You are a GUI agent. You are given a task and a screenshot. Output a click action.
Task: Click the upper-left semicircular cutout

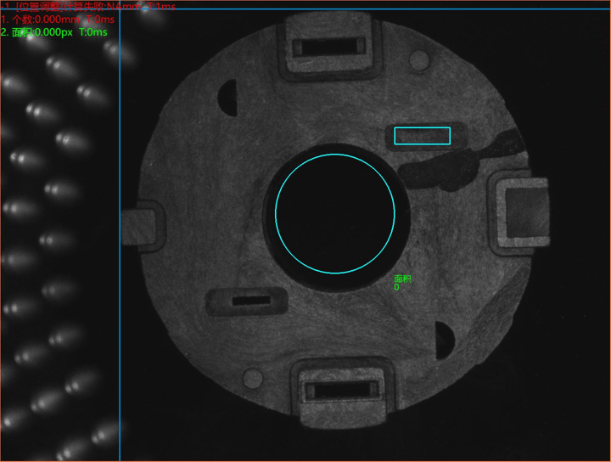(228, 99)
